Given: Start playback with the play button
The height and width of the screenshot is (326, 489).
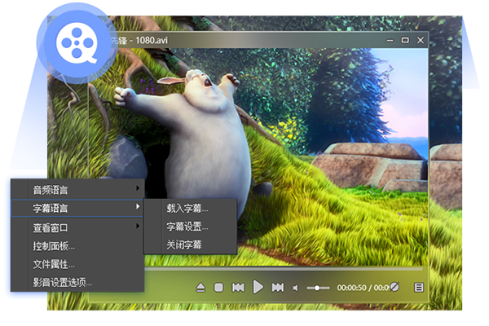Looking at the screenshot, I should 258,287.
